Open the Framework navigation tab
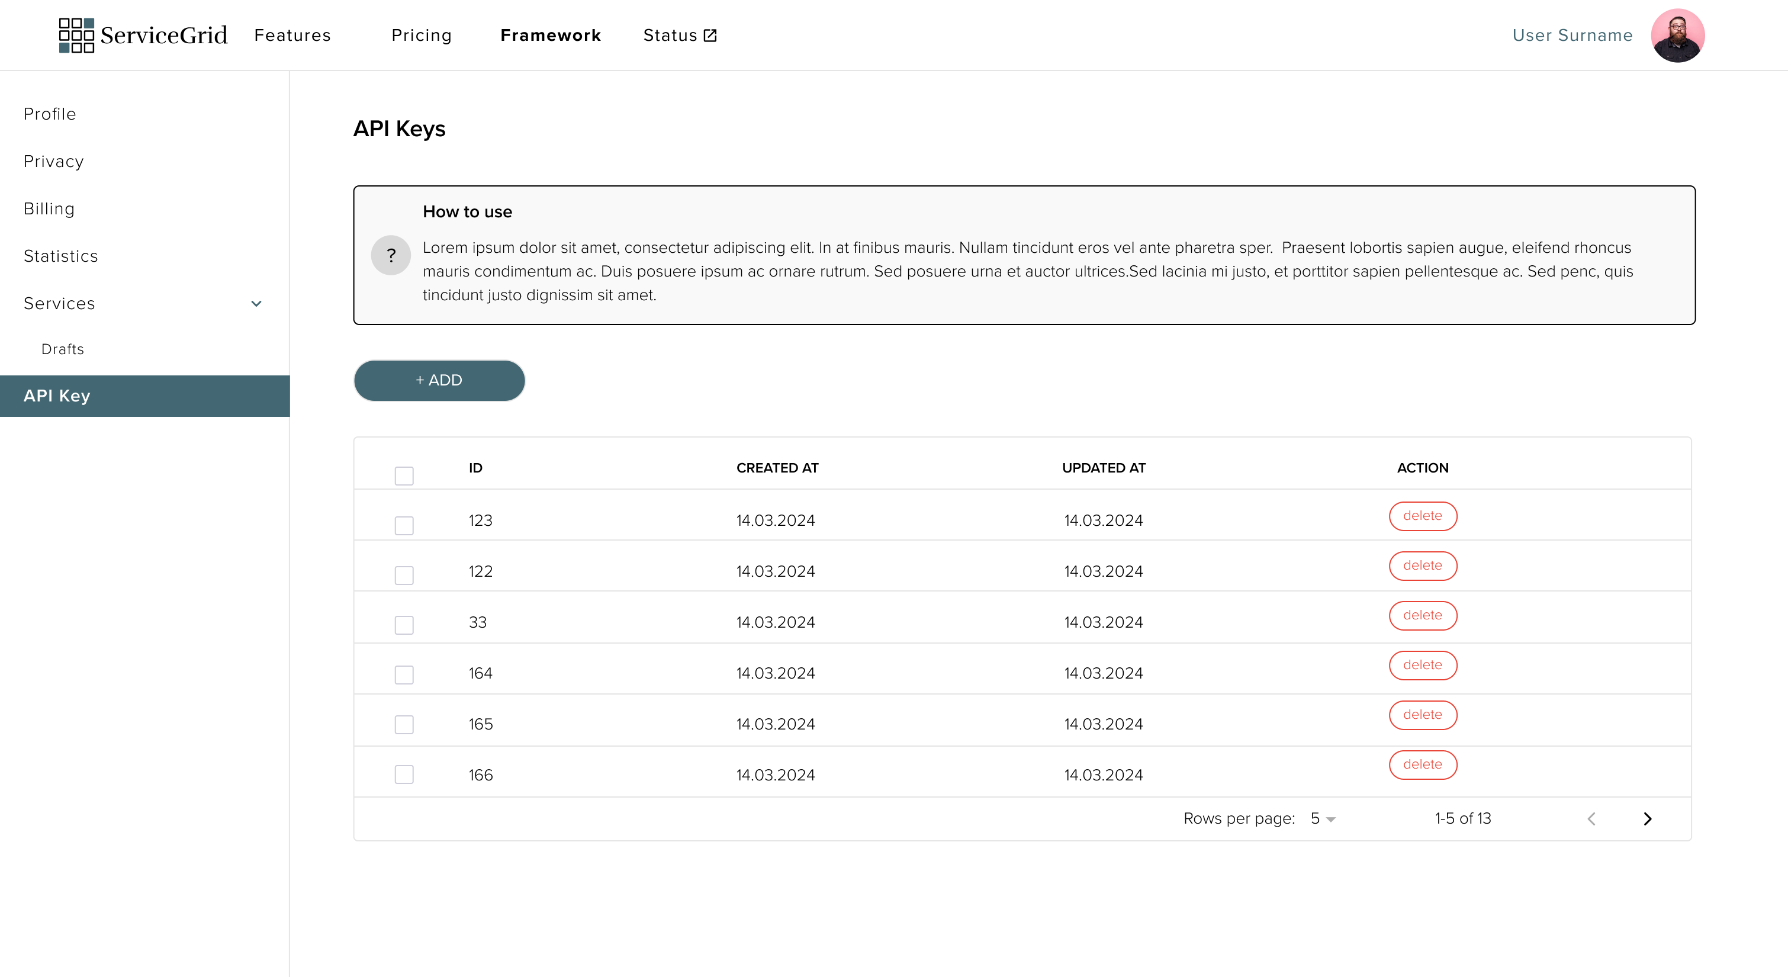Screen dimensions: 1788x977 [551, 35]
